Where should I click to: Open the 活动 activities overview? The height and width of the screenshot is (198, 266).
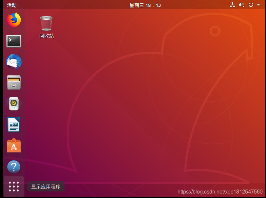click(x=12, y=5)
